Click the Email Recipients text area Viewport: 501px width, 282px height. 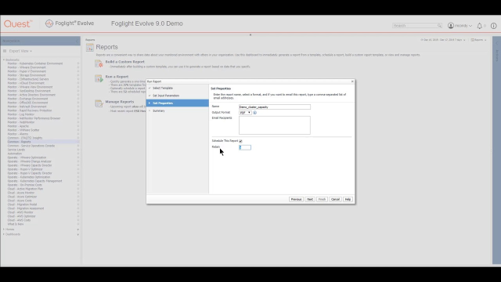pos(275,125)
